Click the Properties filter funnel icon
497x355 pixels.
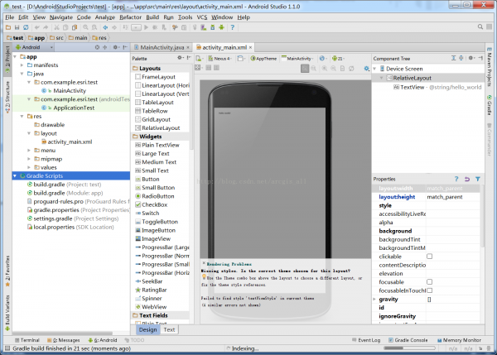[x=478, y=179]
